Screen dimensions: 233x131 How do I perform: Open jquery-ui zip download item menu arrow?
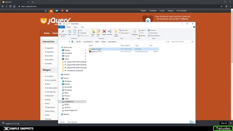tap(25, 123)
